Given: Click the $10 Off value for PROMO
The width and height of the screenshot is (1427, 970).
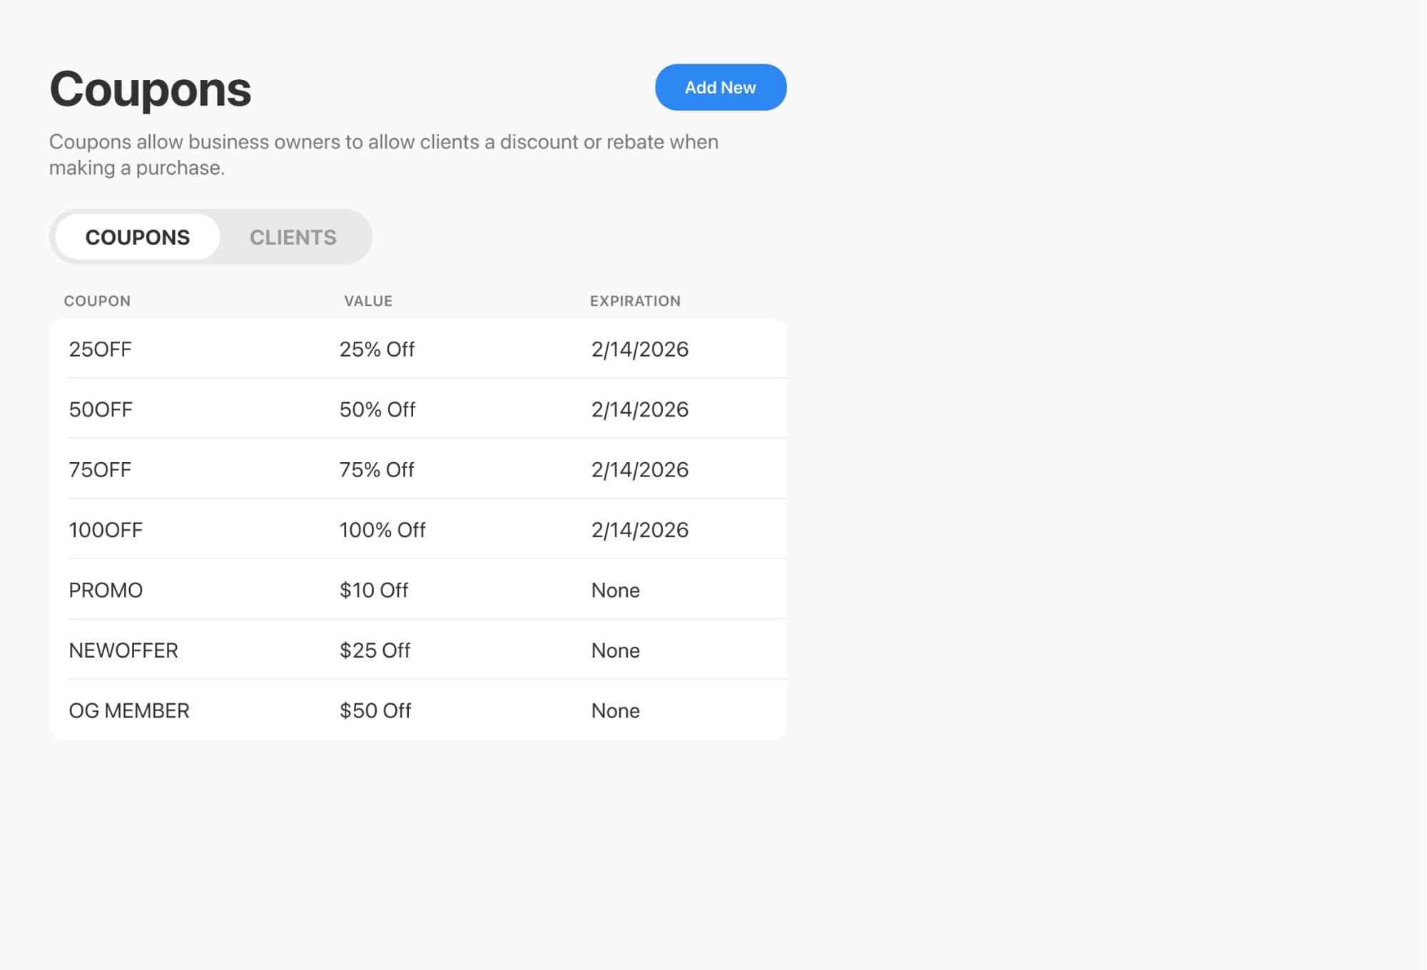Looking at the screenshot, I should pyautogui.click(x=373, y=589).
